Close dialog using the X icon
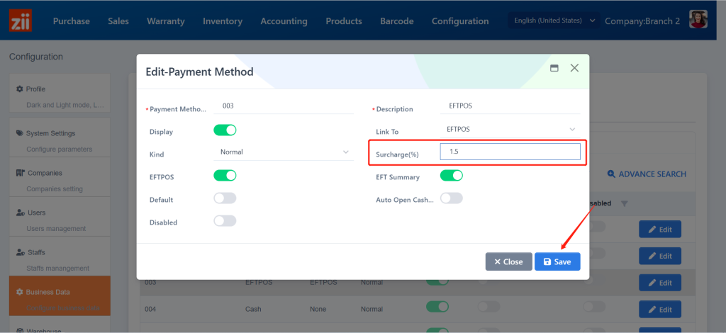 [574, 68]
